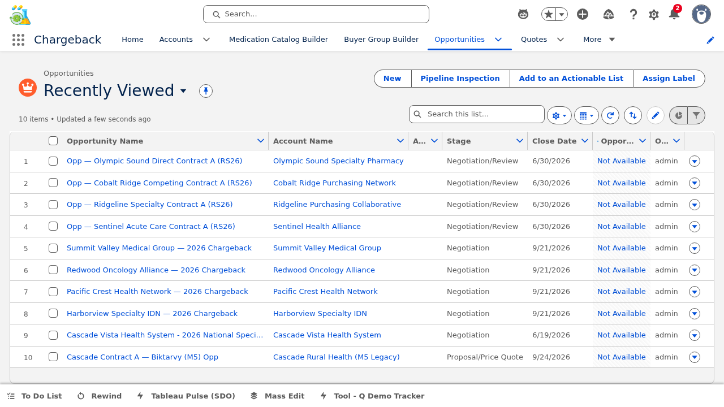Open row actions for Cascade Contract A opportunity

695,357
